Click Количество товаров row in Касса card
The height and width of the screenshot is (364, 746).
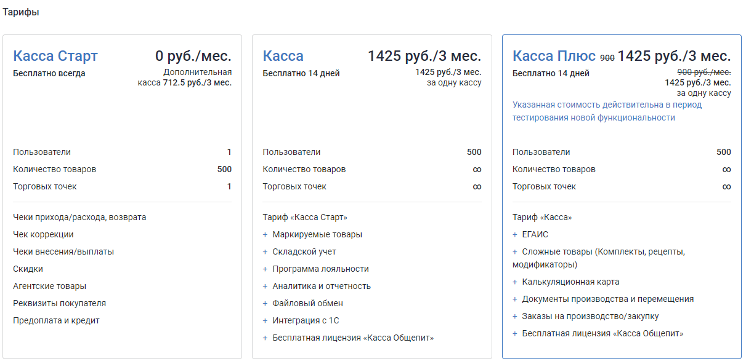(372, 169)
